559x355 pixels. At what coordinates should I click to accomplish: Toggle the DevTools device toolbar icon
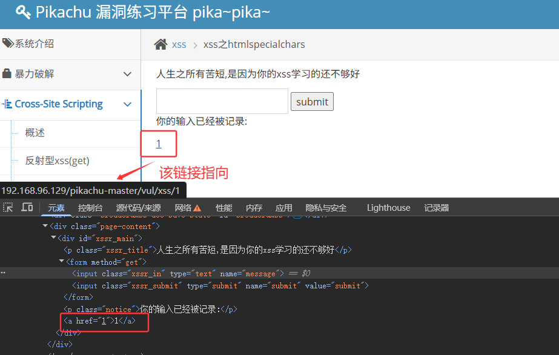point(27,207)
